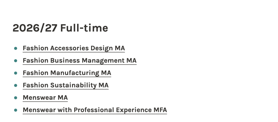Click the bullet beside Fashion Business Management MA
278x122 pixels.
coord(16,61)
